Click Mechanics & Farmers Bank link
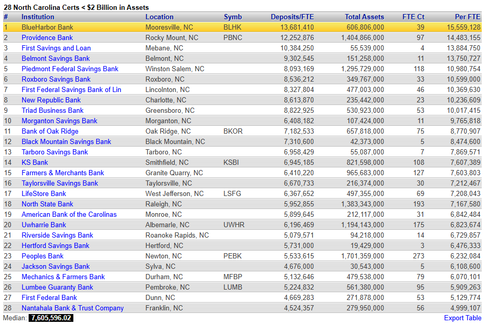Screen dimensions: 488x326 click(63, 277)
